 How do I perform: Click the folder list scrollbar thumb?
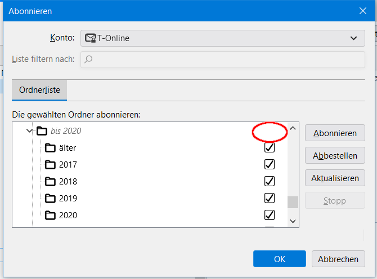pos(293,202)
